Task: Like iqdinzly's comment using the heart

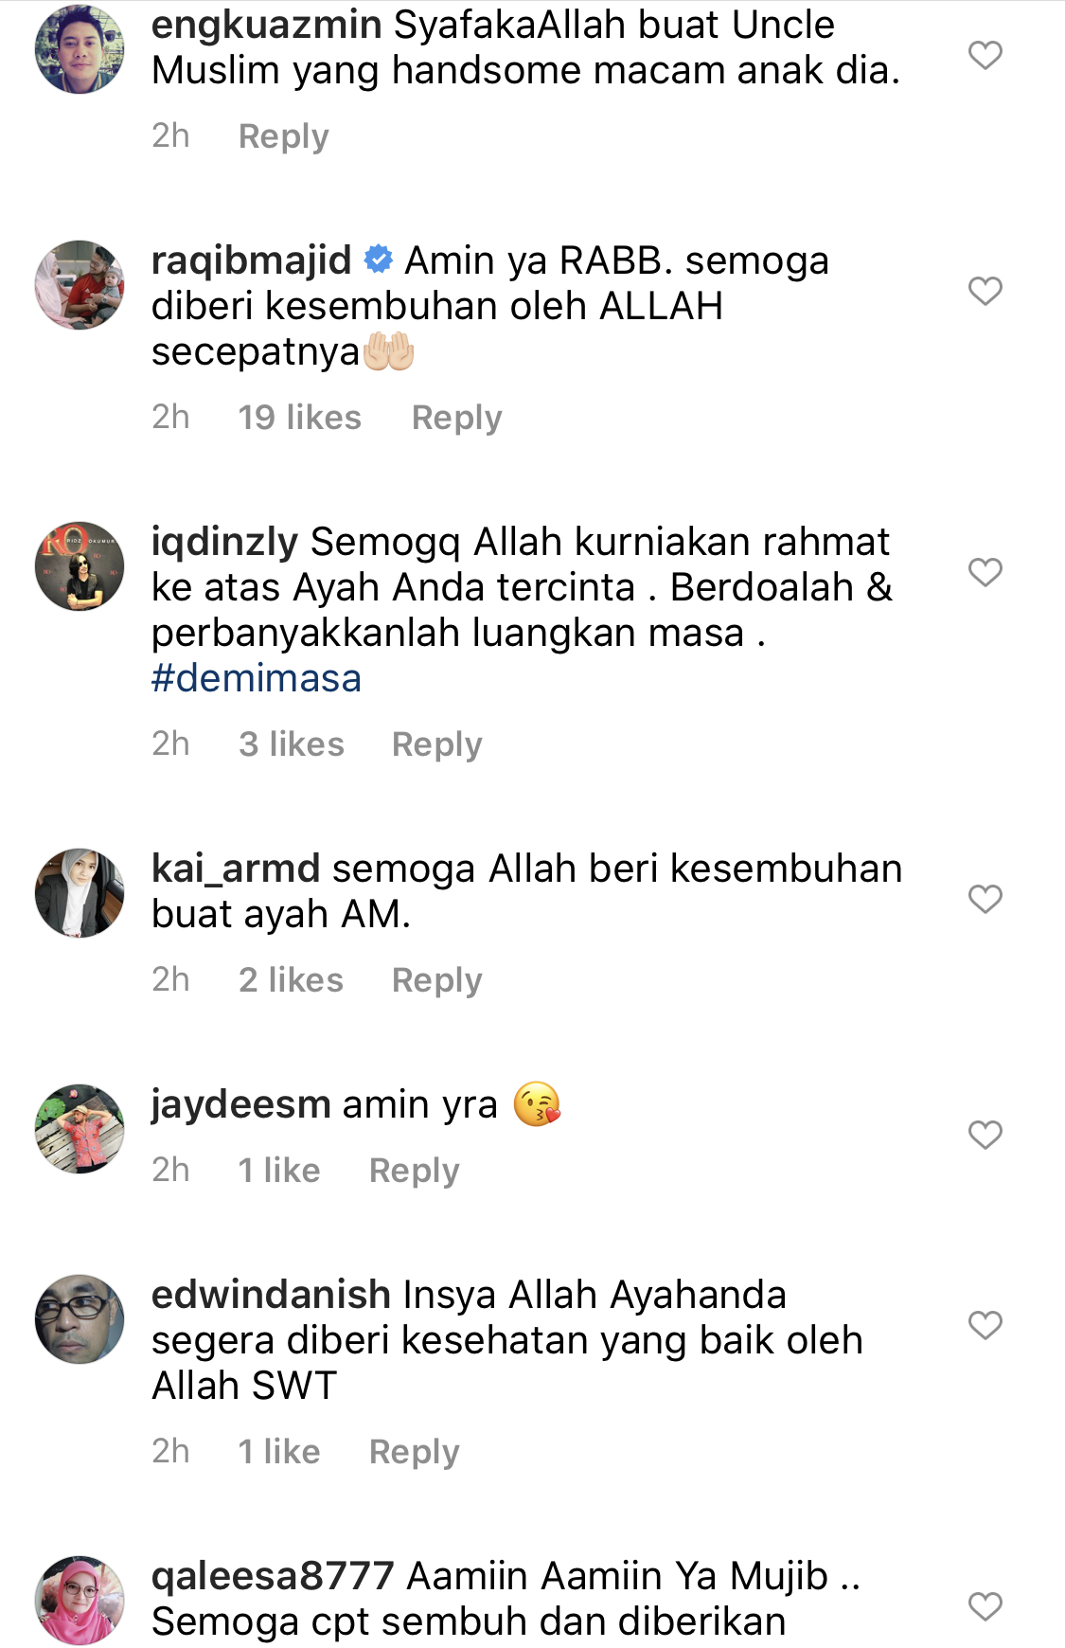Action: 985,572
